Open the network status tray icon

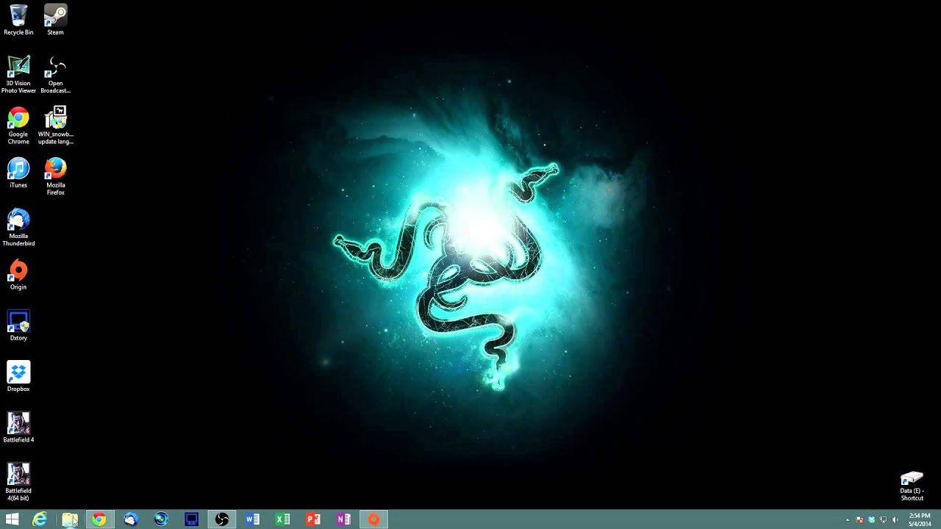pyautogui.click(x=883, y=519)
